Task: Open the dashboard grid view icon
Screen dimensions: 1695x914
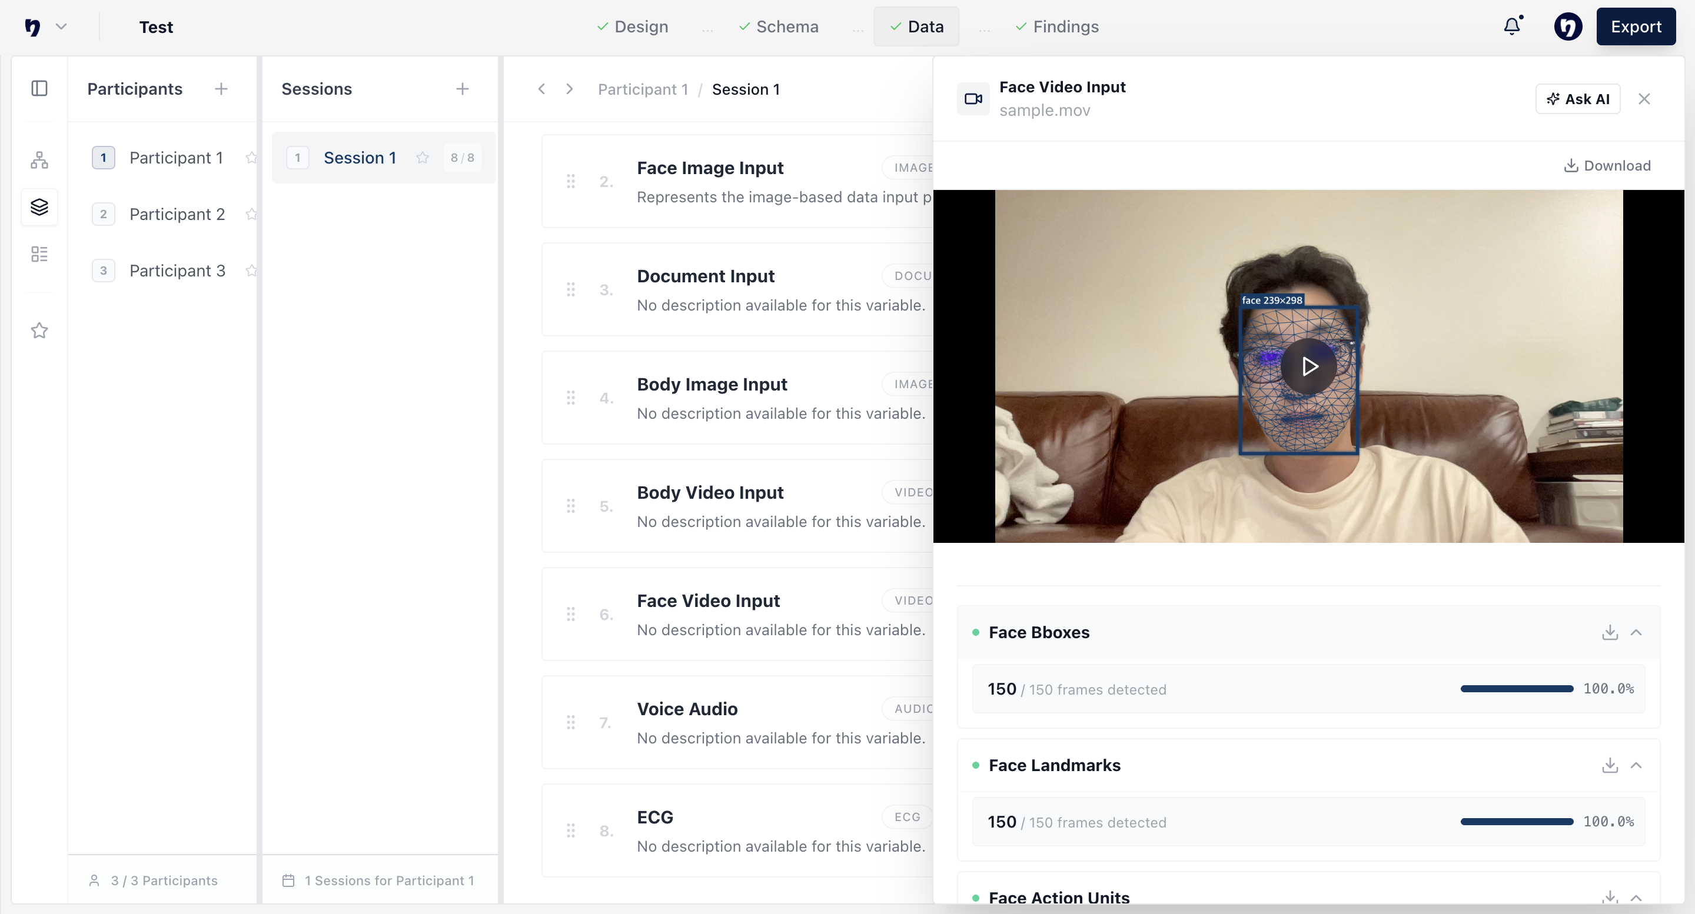Action: point(39,254)
